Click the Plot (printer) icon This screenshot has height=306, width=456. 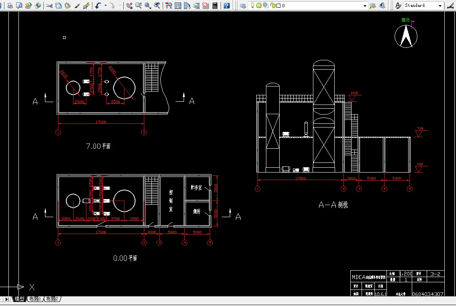pyautogui.click(x=10, y=6)
